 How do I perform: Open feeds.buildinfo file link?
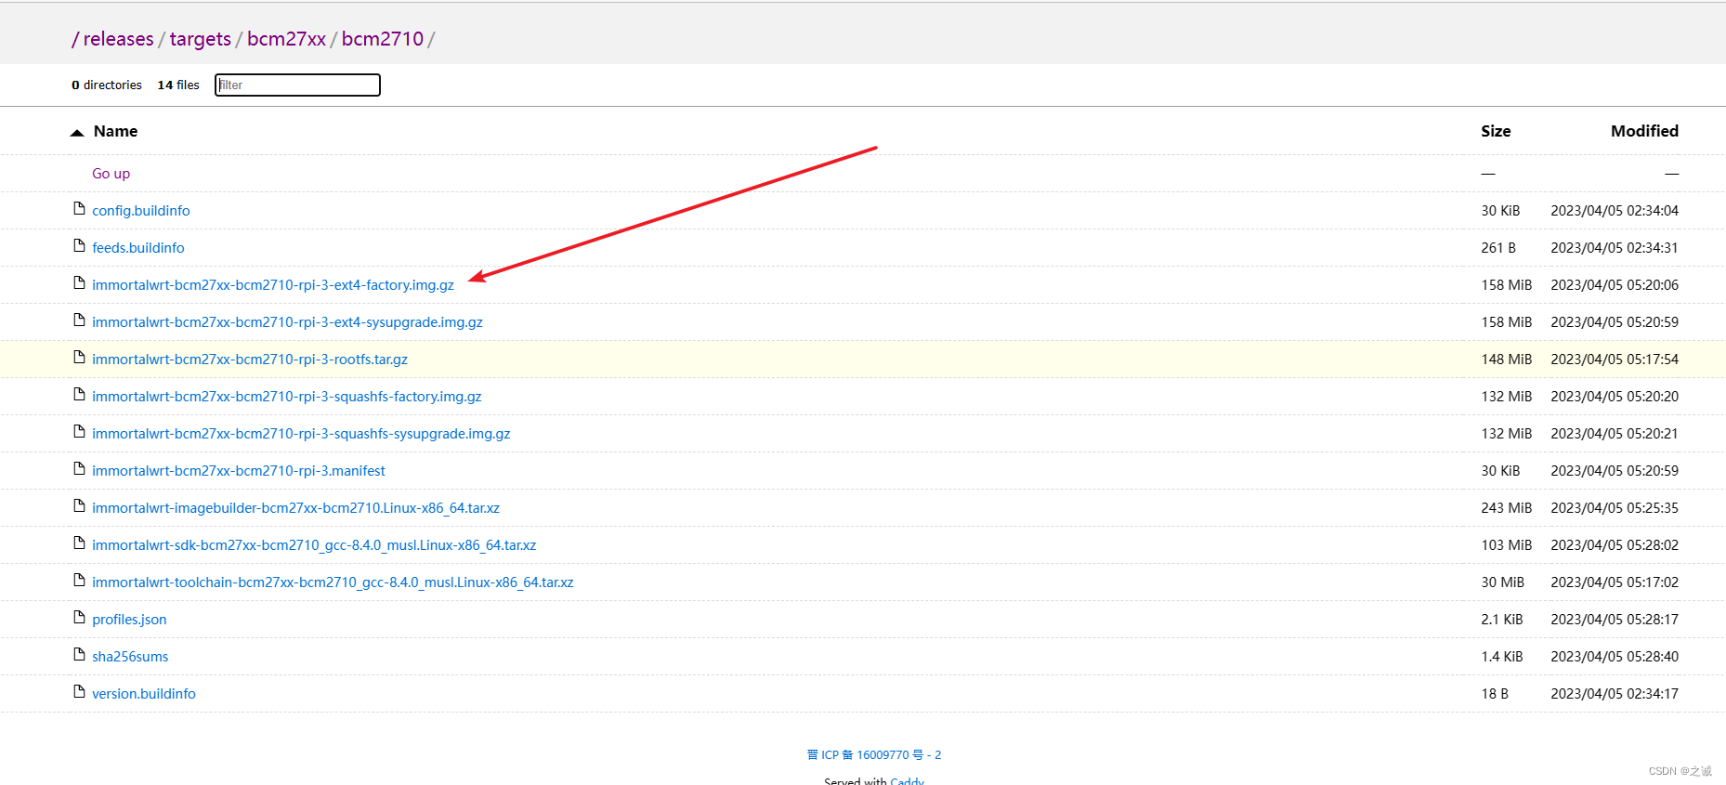click(x=137, y=248)
